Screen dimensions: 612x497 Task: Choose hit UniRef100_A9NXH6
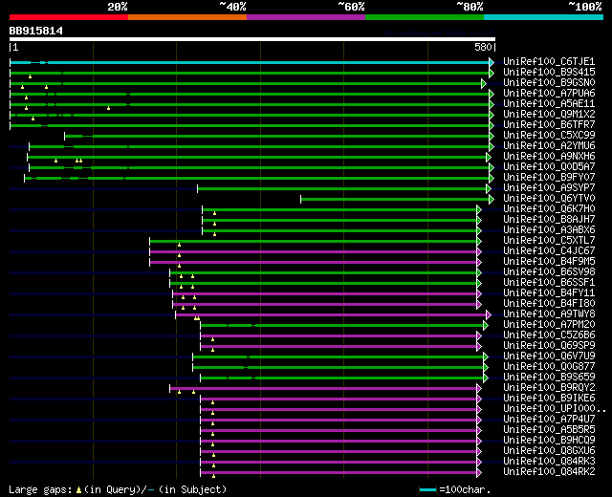(549, 157)
